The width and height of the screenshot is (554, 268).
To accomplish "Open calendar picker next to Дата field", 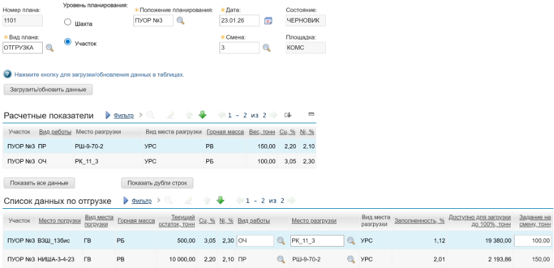I will coord(267,21).
